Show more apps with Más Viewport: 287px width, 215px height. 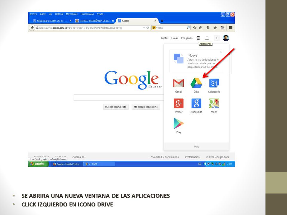point(196,147)
